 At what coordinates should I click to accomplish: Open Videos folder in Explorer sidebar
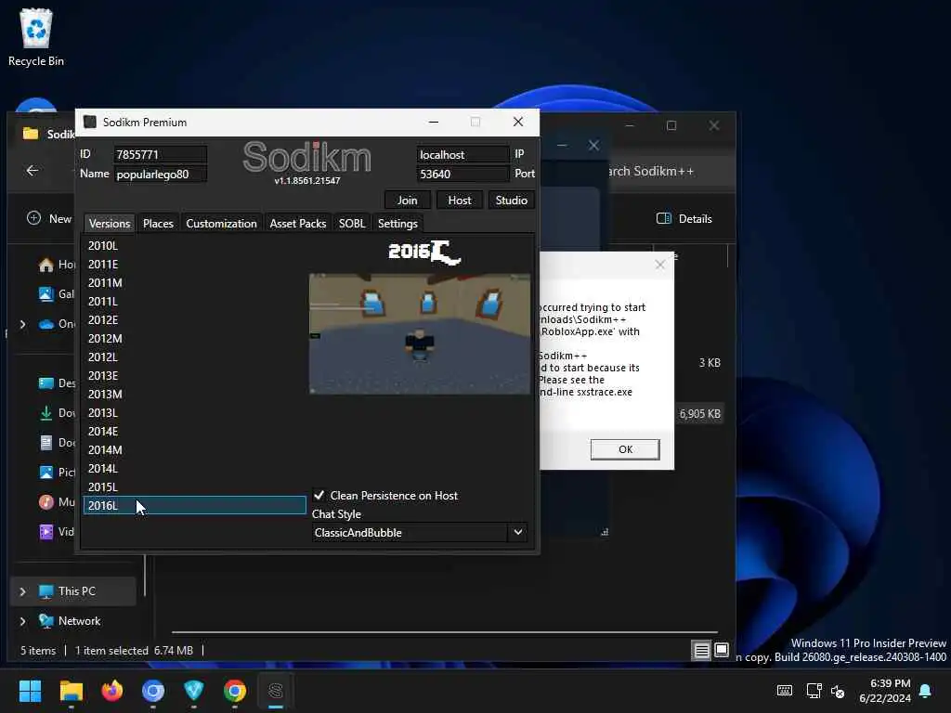tap(57, 532)
